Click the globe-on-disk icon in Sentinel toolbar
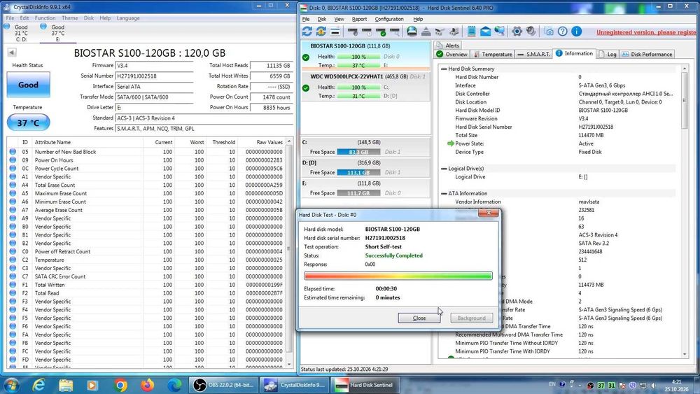This screenshot has width=700, height=394. 412,31
